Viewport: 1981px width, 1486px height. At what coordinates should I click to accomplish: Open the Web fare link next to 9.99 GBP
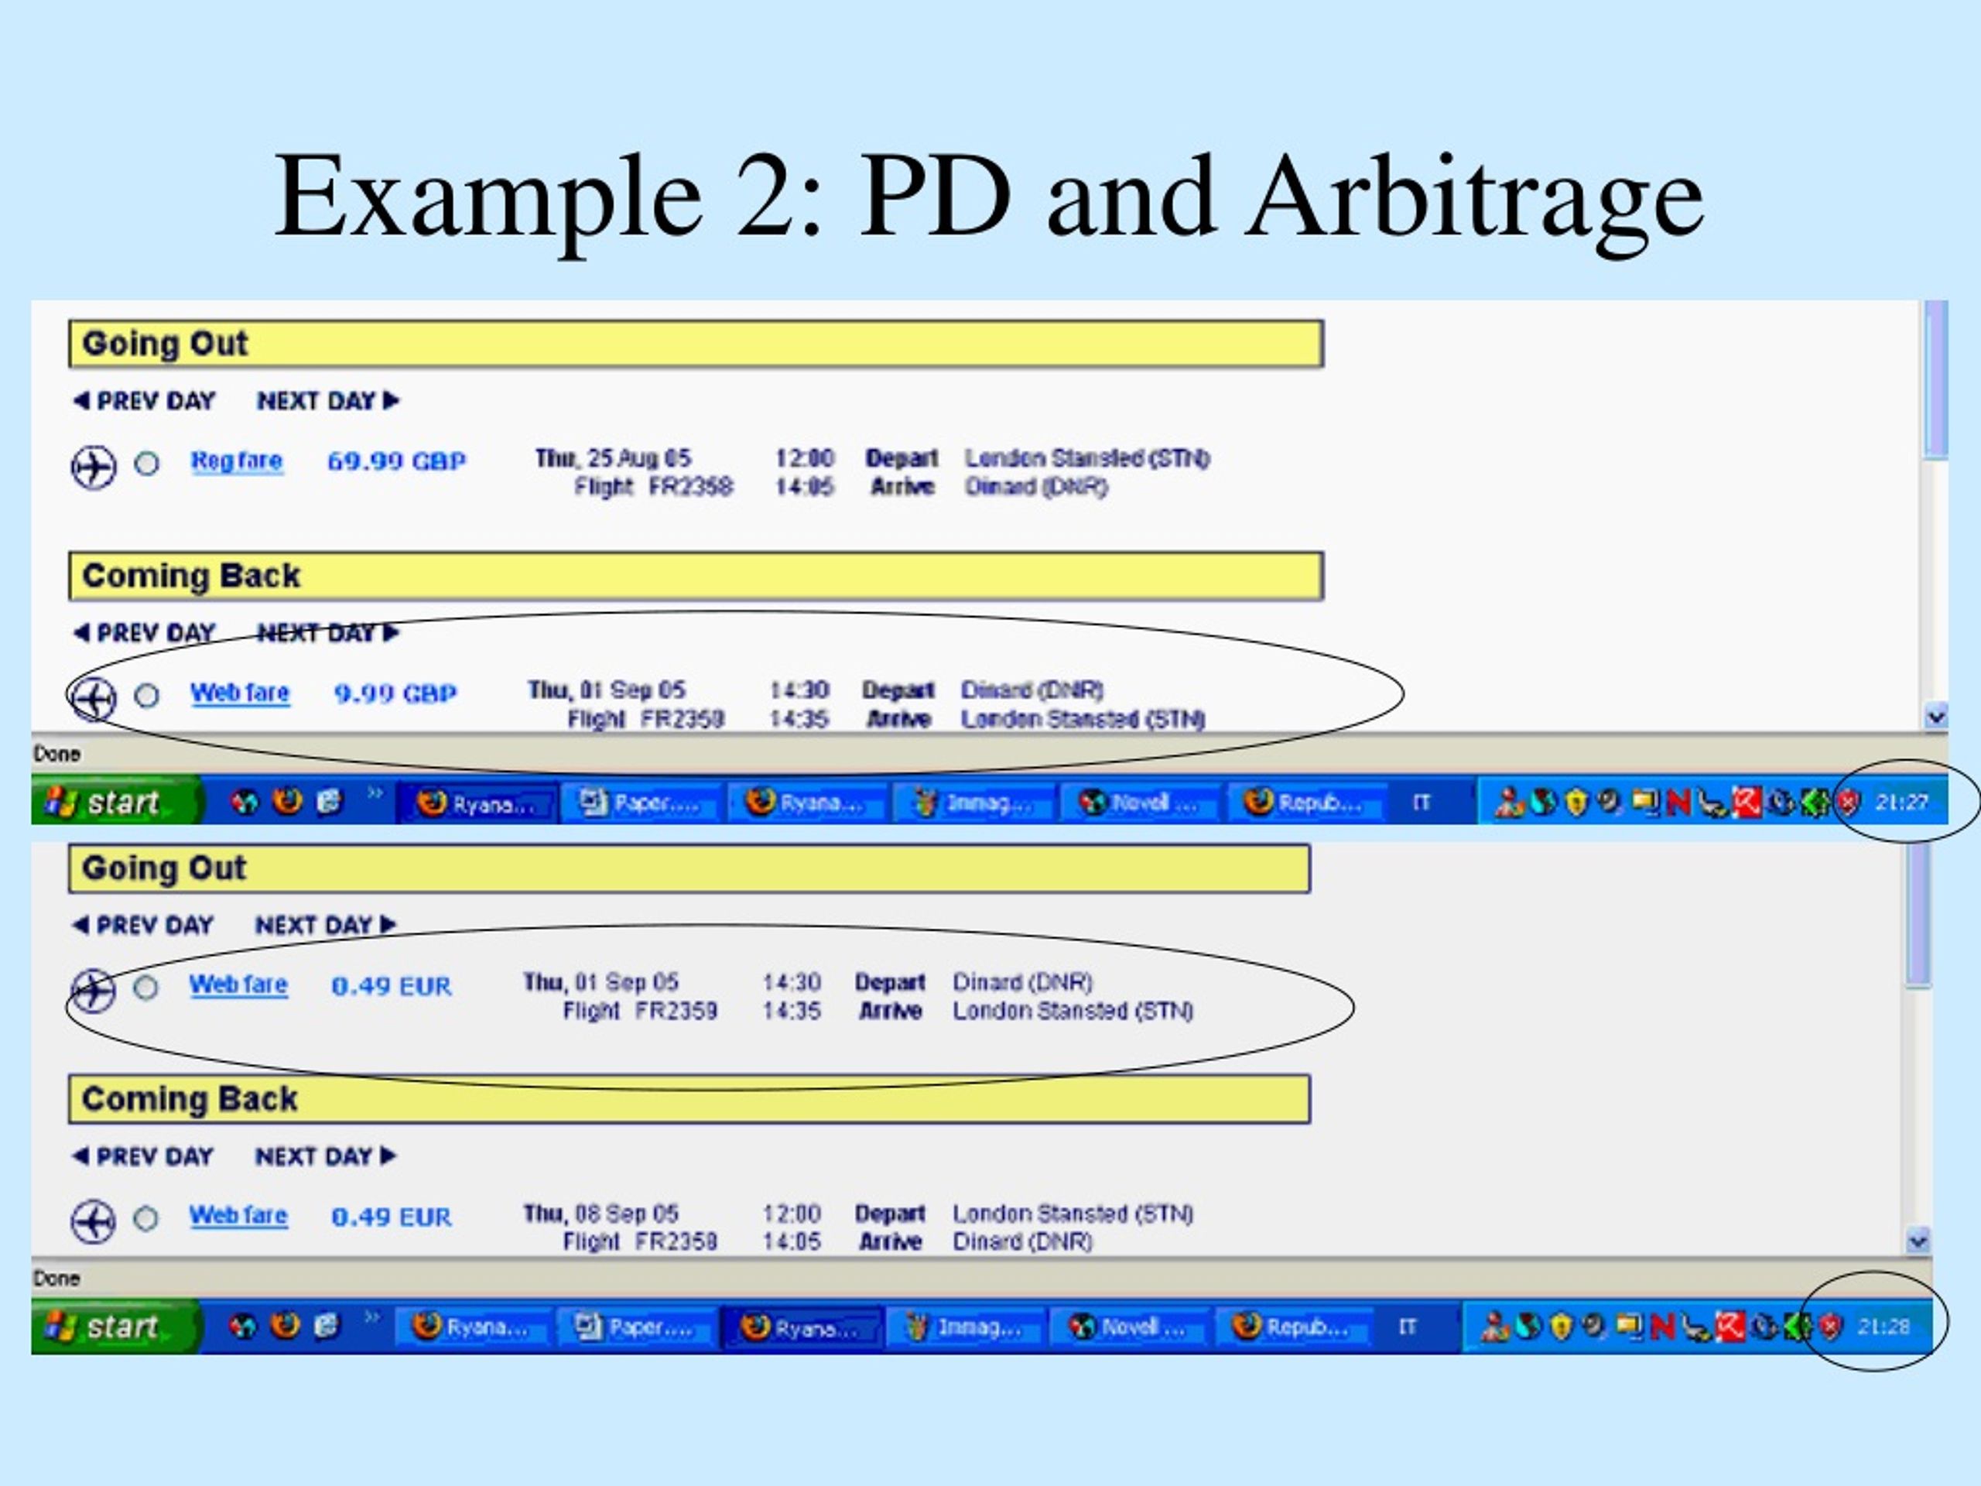click(x=240, y=693)
